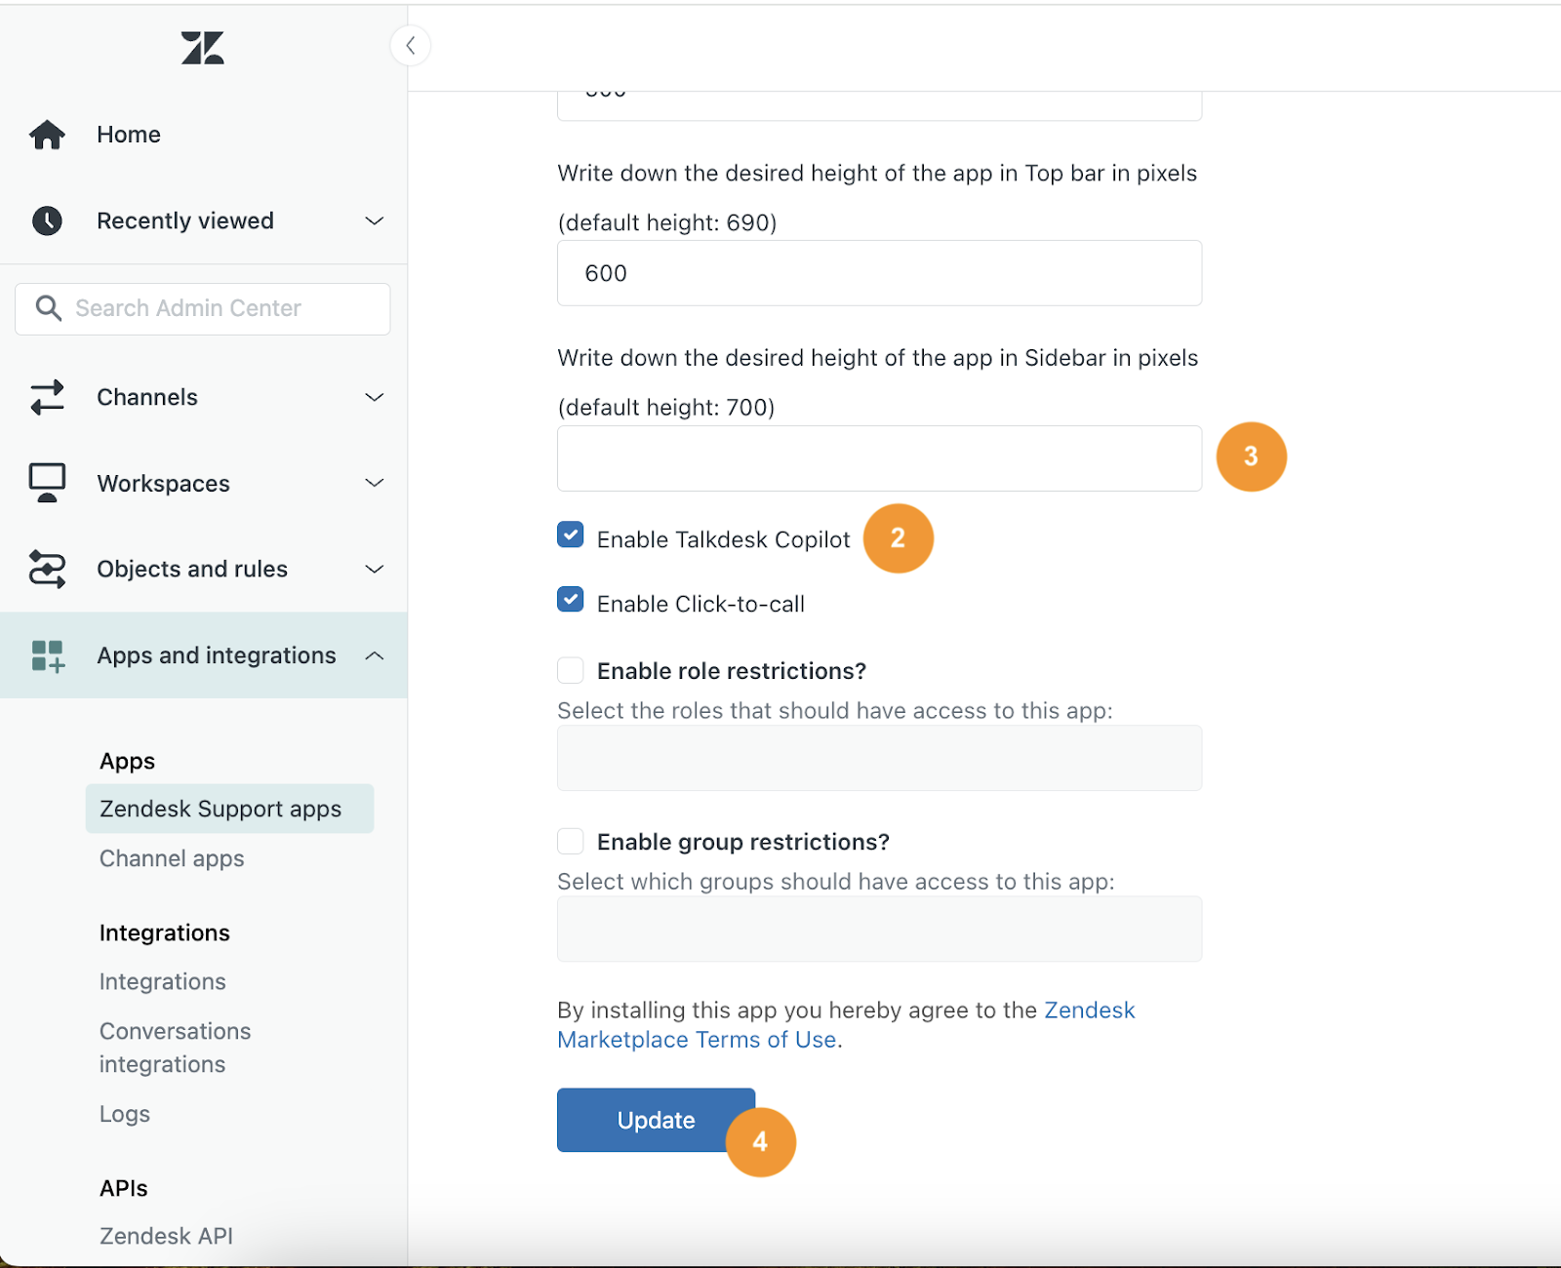1561x1268 pixels.
Task: Click the 'Integrations' bold section heading
Action: [x=164, y=932]
